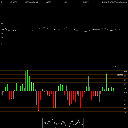Click the overlapping value label beside MR axis 80
The height and width of the screenshot is (128, 128).
click(120, 75)
